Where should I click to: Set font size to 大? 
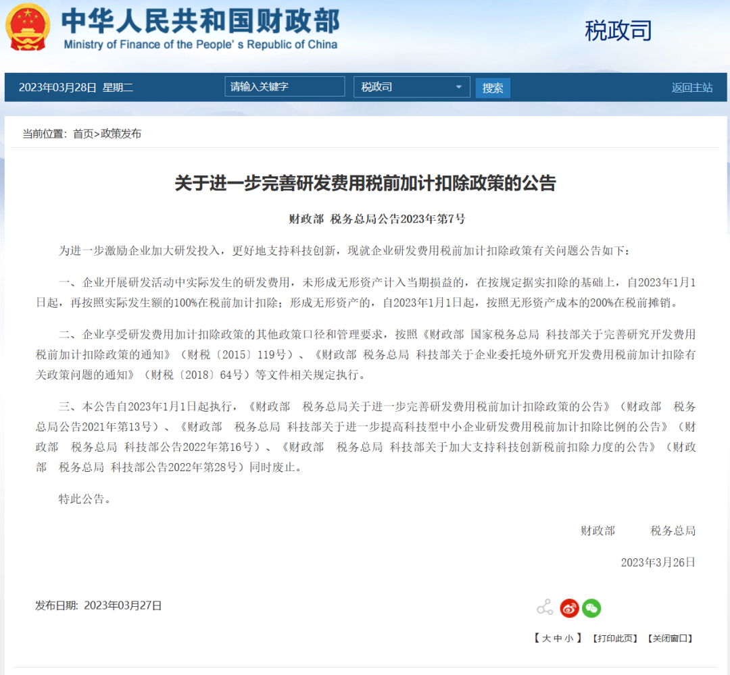pyautogui.click(x=547, y=639)
